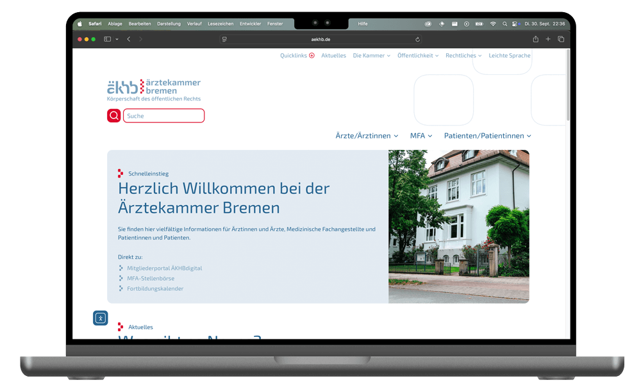Open the Wi-Fi status icon
This screenshot has width=641, height=392.
pos(493,24)
